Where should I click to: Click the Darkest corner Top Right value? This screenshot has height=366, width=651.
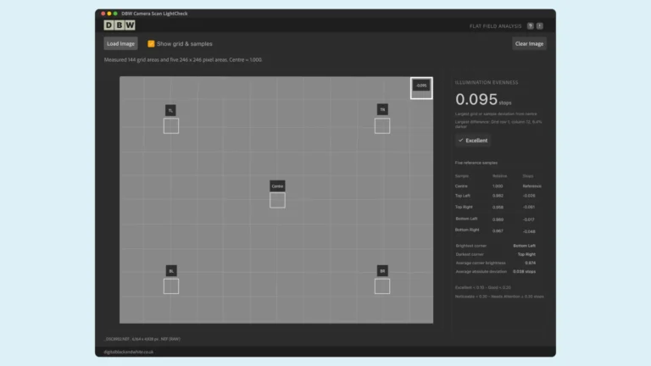526,254
